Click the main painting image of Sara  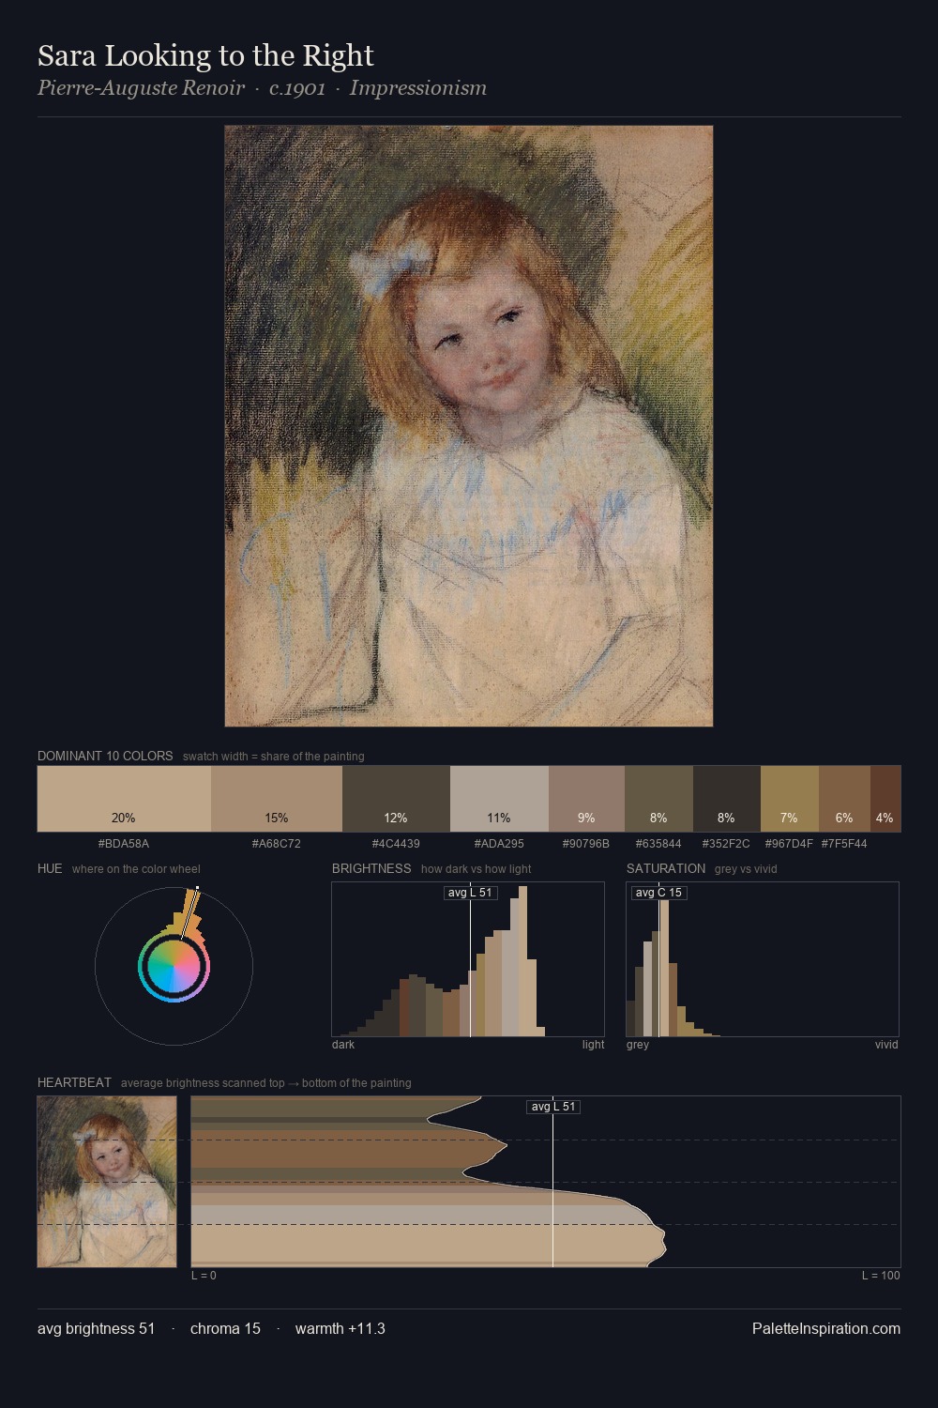click(469, 426)
